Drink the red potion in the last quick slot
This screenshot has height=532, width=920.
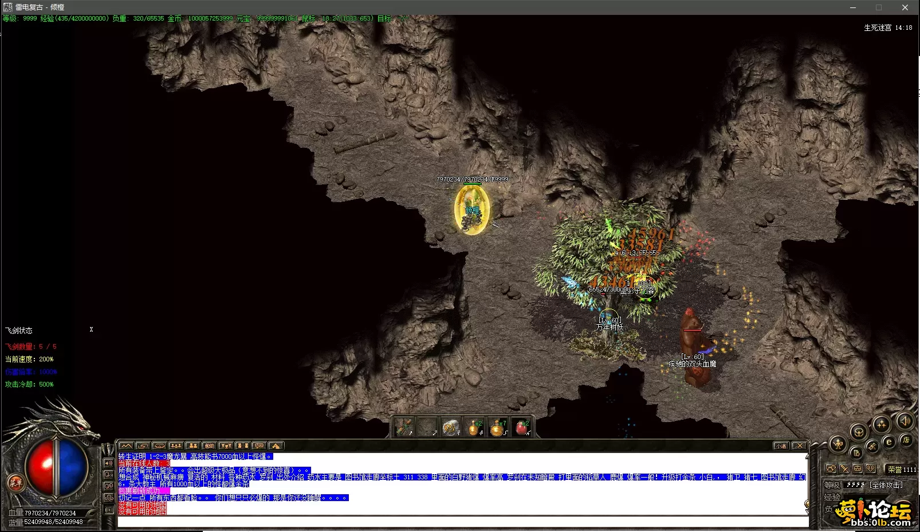point(521,427)
